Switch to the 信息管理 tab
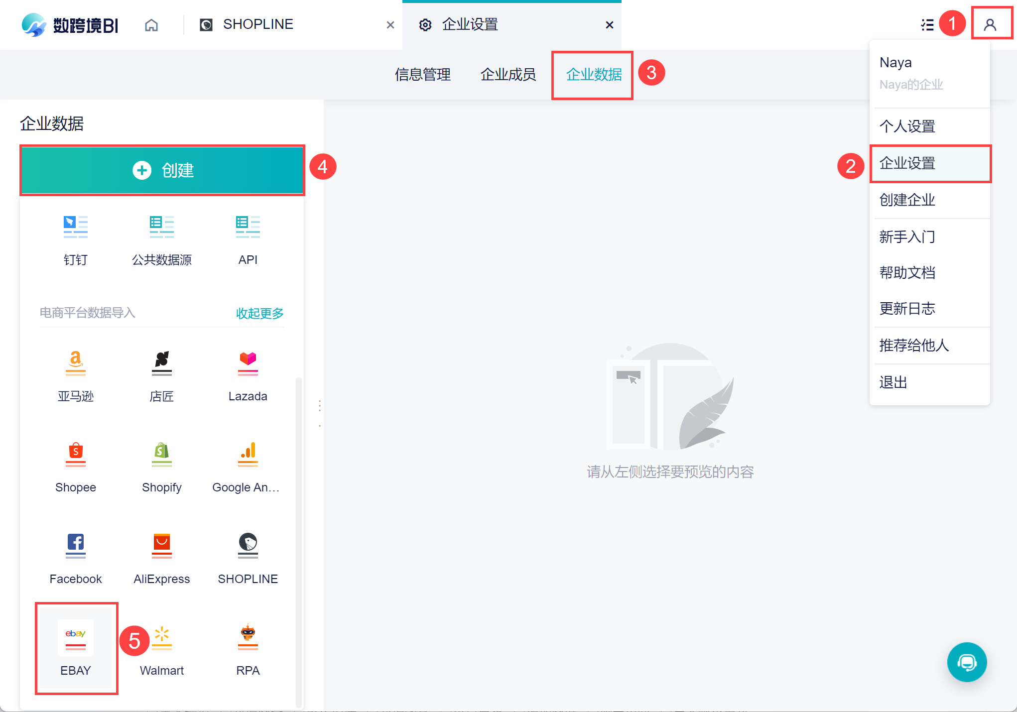 pyautogui.click(x=422, y=75)
